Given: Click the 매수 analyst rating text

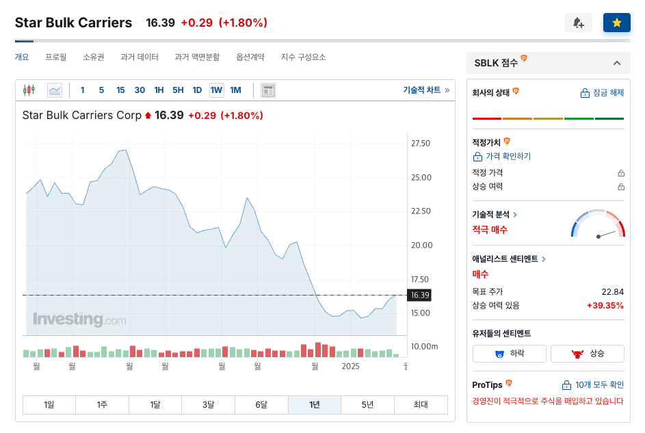Looking at the screenshot, I should point(480,274).
